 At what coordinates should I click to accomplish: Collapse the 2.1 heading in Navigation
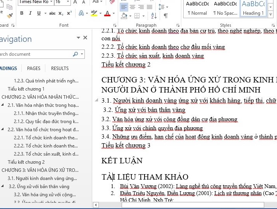(2, 104)
